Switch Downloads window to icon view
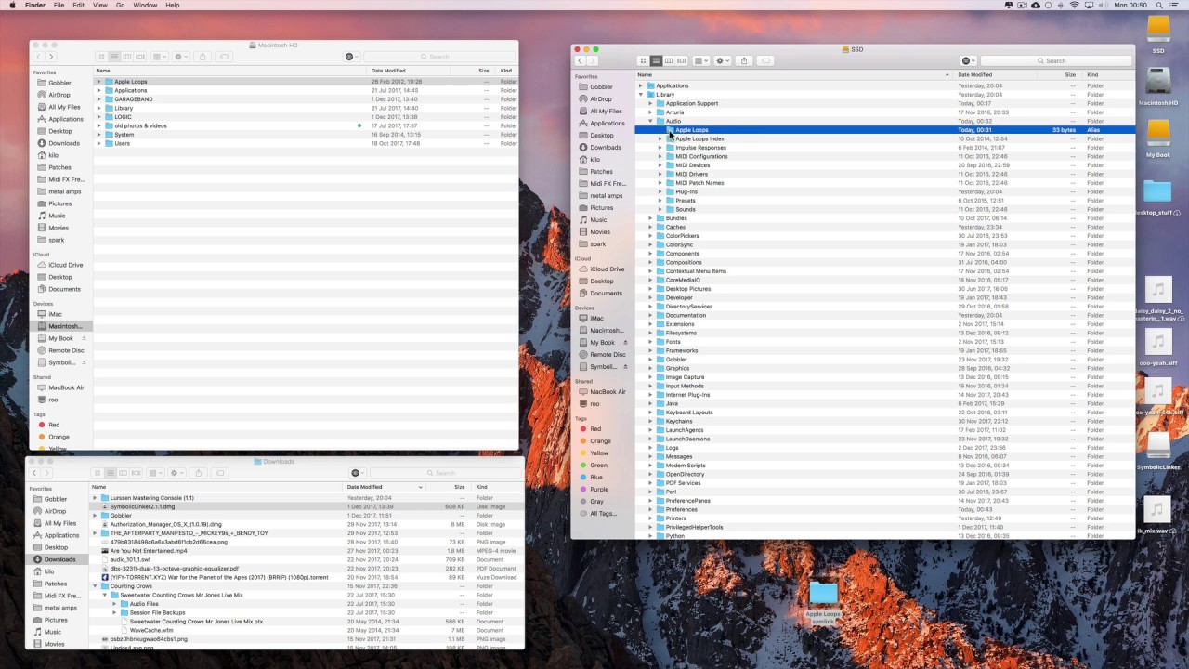This screenshot has height=669, width=1189. [98, 473]
